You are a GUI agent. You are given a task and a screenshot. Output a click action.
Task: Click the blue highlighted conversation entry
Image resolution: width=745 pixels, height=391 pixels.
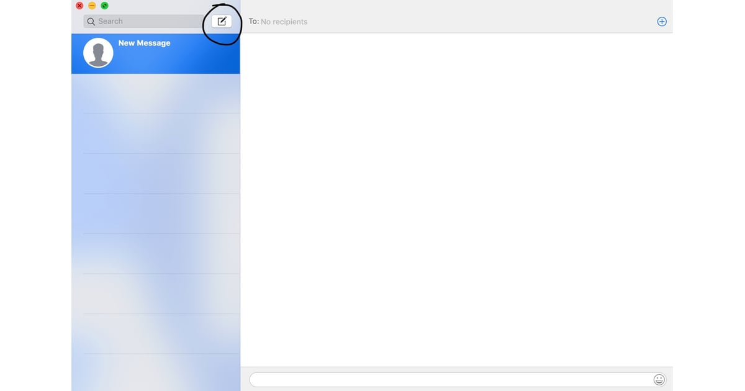155,53
